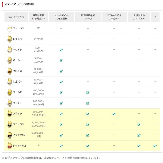Click ゴールド row special price form checkmark

[88, 93]
